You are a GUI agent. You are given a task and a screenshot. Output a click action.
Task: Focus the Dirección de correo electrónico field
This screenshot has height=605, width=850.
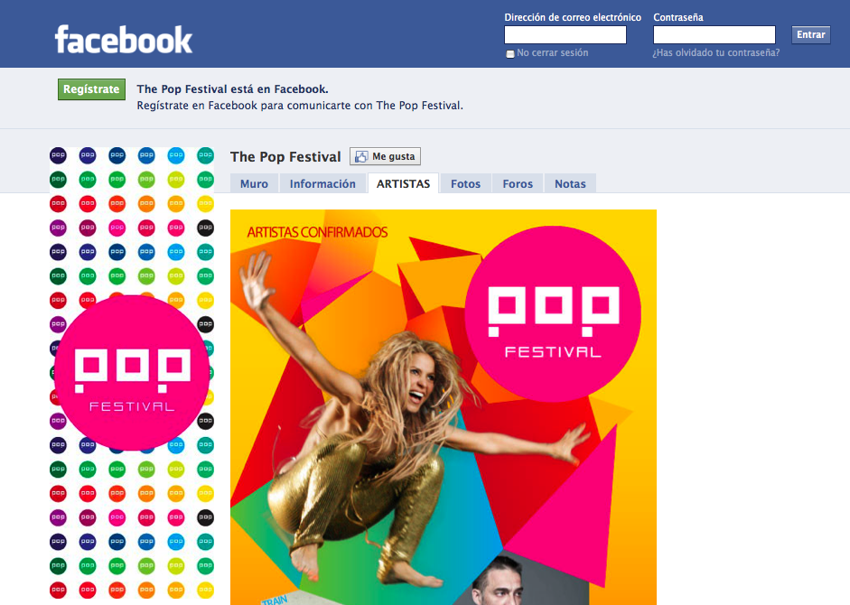565,34
